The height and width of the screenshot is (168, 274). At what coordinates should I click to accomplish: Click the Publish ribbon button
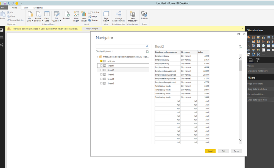pyautogui.click(x=144, y=15)
